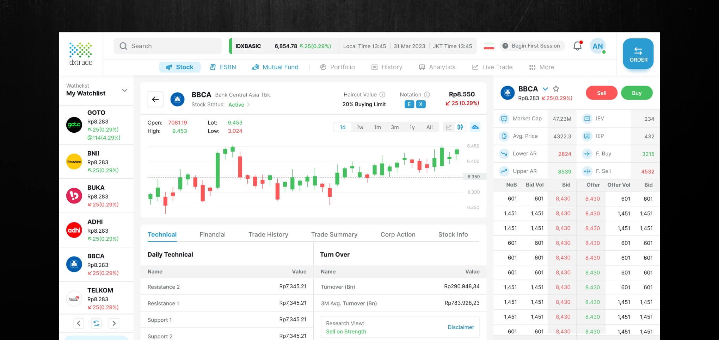Select the All chart range
This screenshot has height=340, width=719.
429,127
